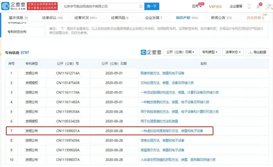Open patent 图像修复方法、装置和电子设备
Screen dimensions: 273x167
point(162,73)
